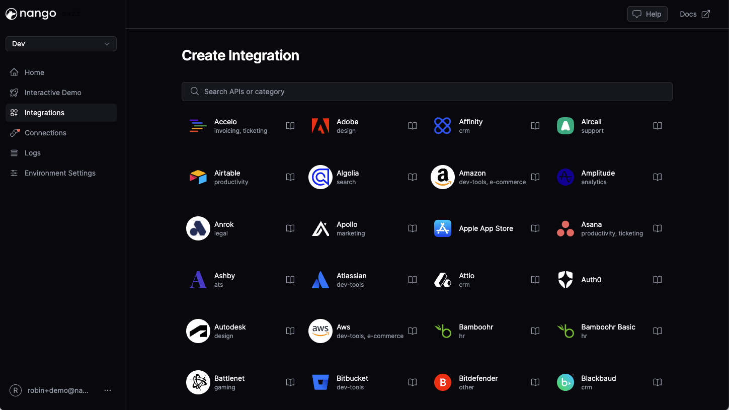Select the Autodesk logo
The image size is (729, 410).
tap(198, 331)
